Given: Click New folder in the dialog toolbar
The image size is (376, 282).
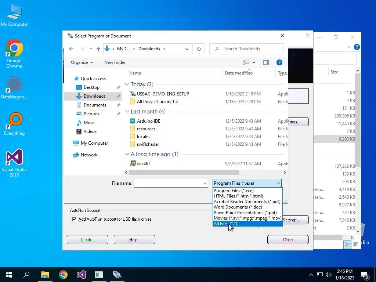Looking at the screenshot, I should (115, 62).
